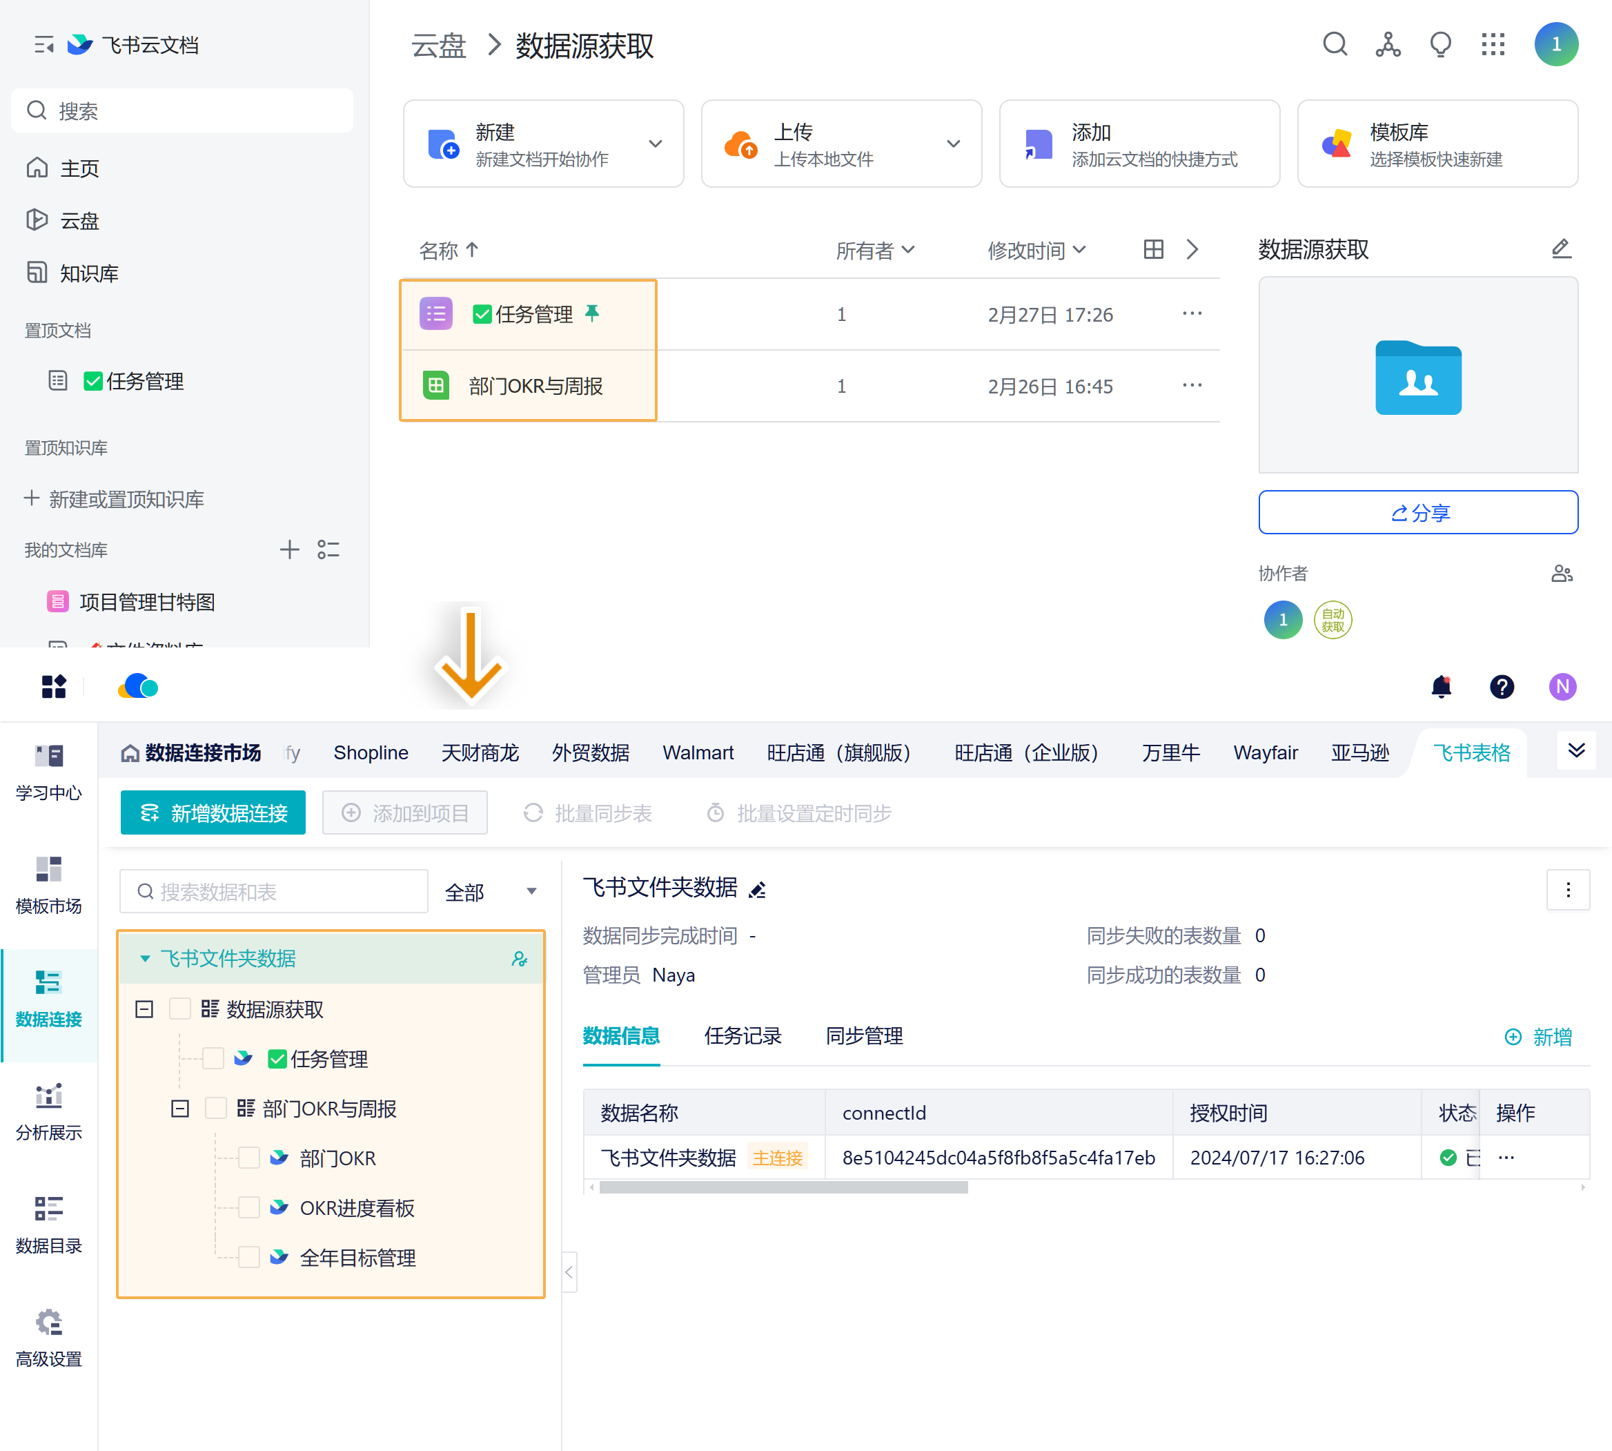Open the nine-dot apps grid icon
This screenshot has width=1612, height=1451.
tap(1493, 44)
